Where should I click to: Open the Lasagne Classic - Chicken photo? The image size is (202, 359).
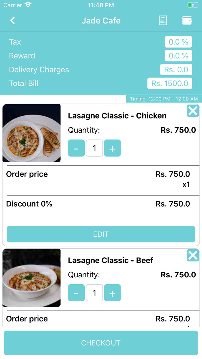pos(31,133)
